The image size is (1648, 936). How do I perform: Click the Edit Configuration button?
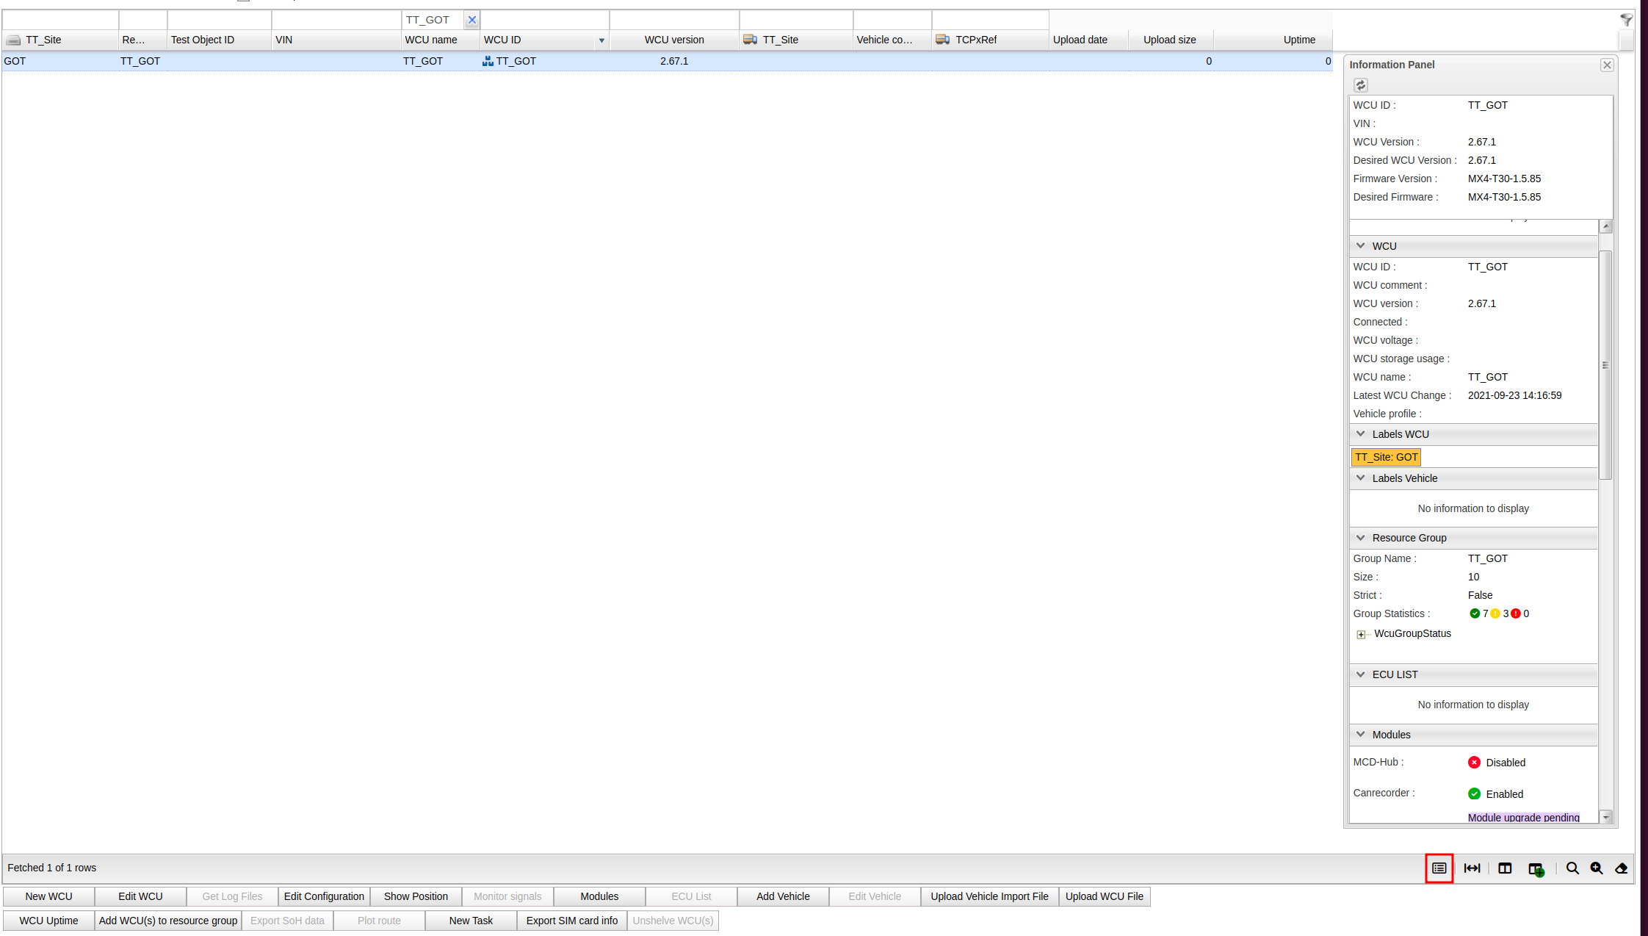pos(324,896)
